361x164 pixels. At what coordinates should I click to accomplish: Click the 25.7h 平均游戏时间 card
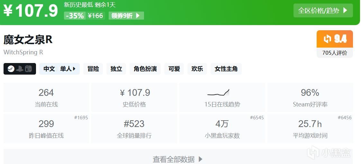point(310,129)
